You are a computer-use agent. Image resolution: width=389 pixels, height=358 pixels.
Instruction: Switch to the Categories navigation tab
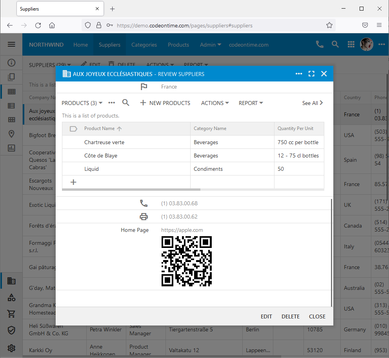click(x=144, y=44)
